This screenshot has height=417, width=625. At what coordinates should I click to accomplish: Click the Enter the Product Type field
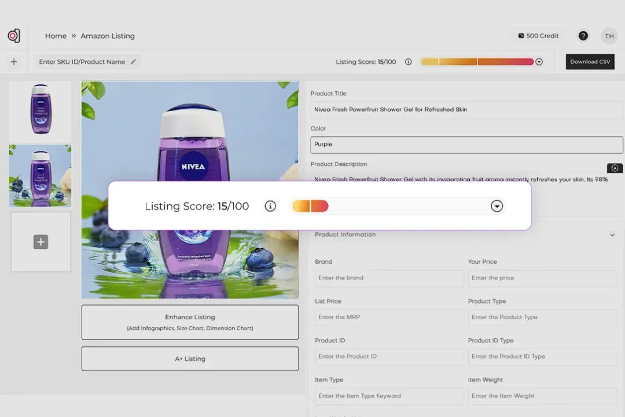(542, 318)
